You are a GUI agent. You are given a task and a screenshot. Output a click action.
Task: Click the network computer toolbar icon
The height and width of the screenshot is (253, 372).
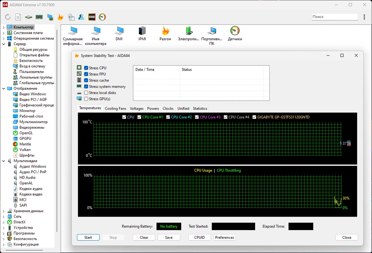click(50, 17)
